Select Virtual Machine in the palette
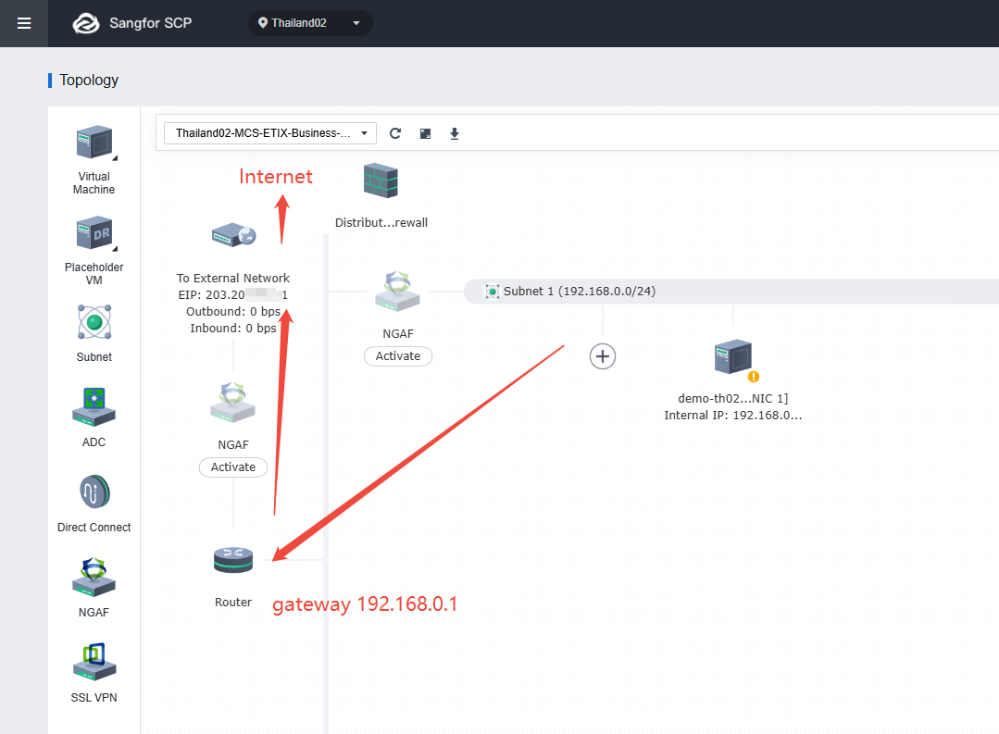The image size is (999, 734). [94, 160]
